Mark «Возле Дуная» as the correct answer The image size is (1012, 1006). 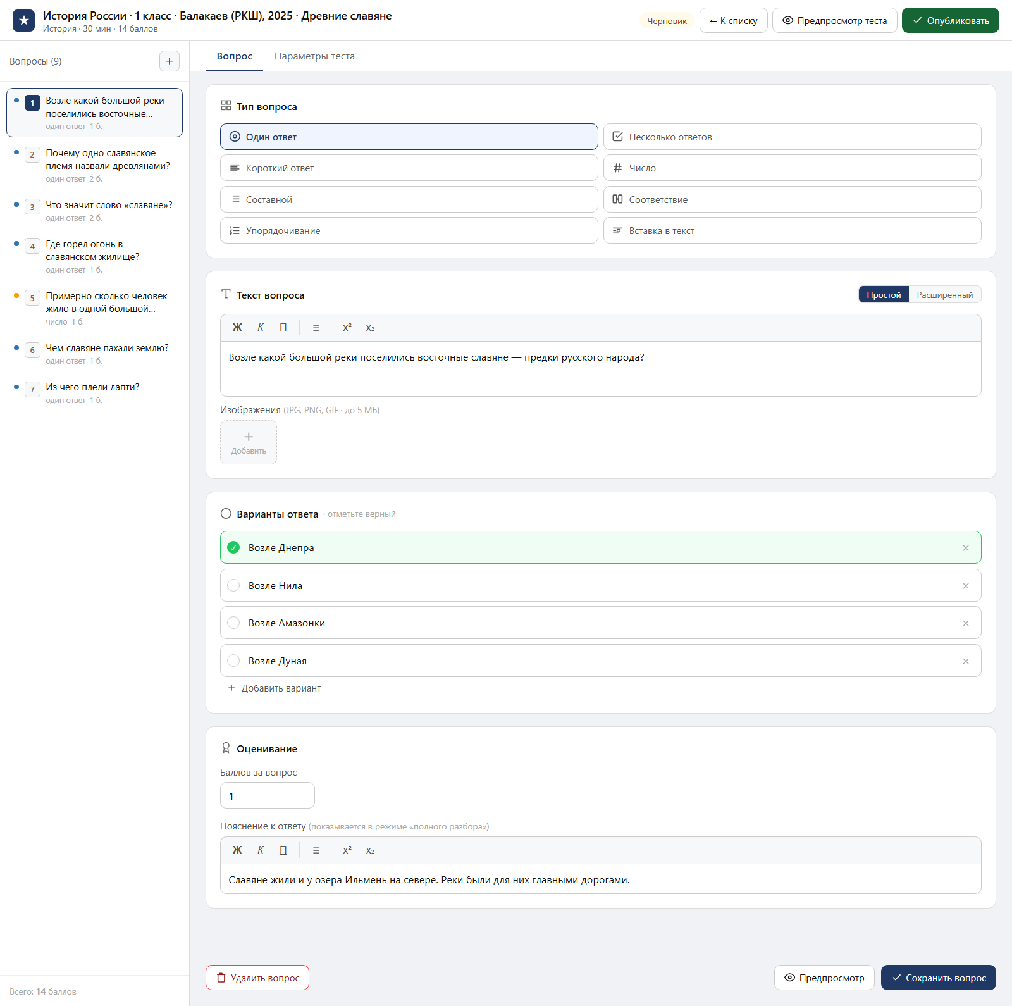coord(233,661)
